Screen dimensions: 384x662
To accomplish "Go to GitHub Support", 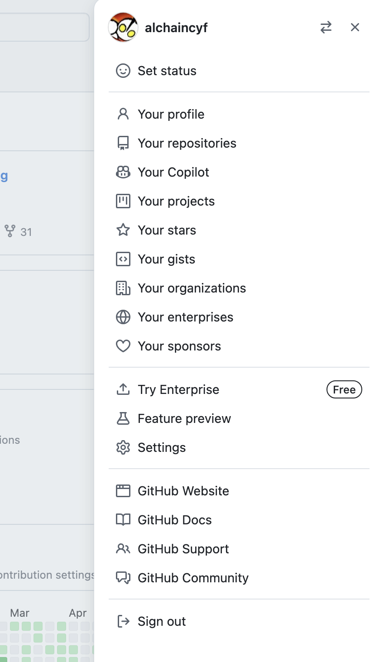I will (183, 549).
